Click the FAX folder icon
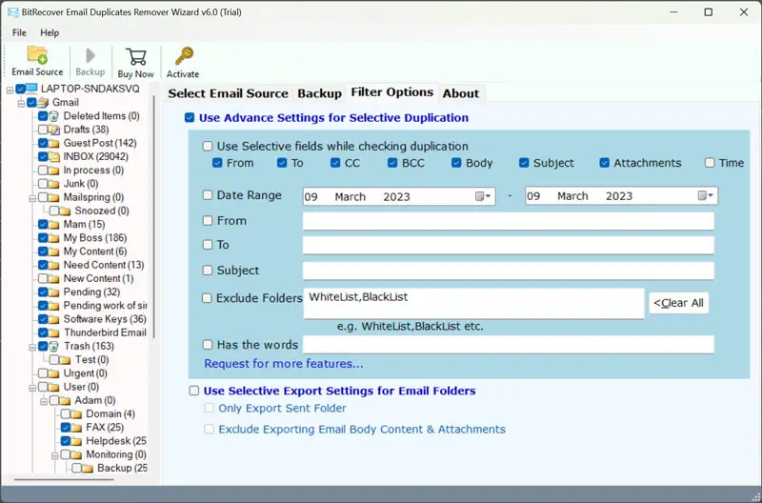The height and width of the screenshot is (503, 762). click(x=77, y=428)
